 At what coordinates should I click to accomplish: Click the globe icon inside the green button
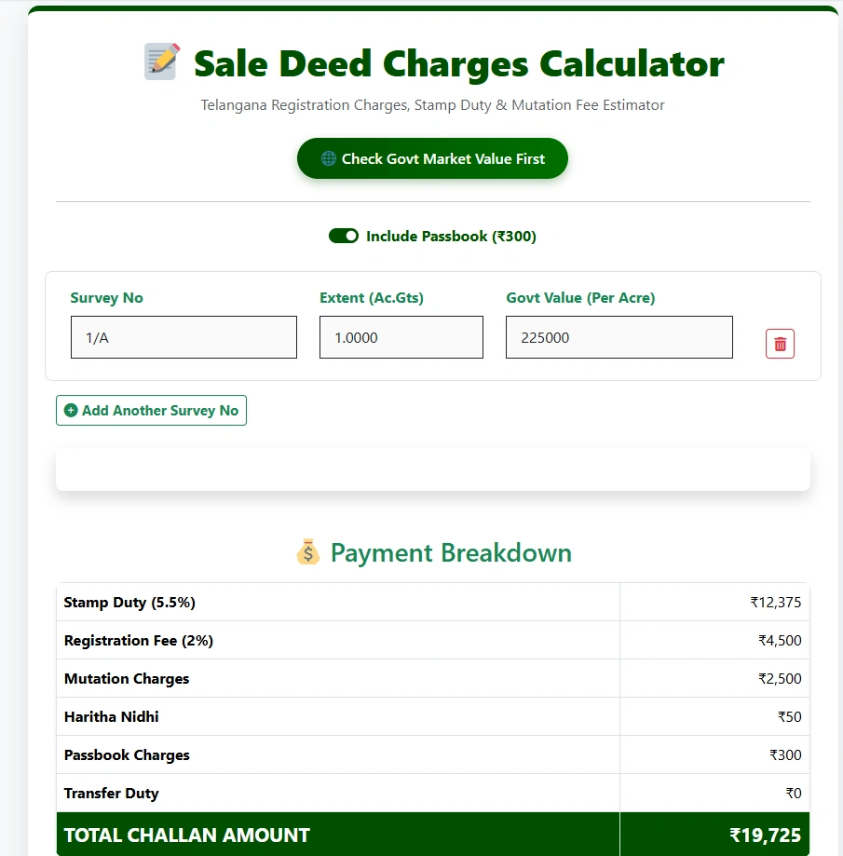(328, 158)
